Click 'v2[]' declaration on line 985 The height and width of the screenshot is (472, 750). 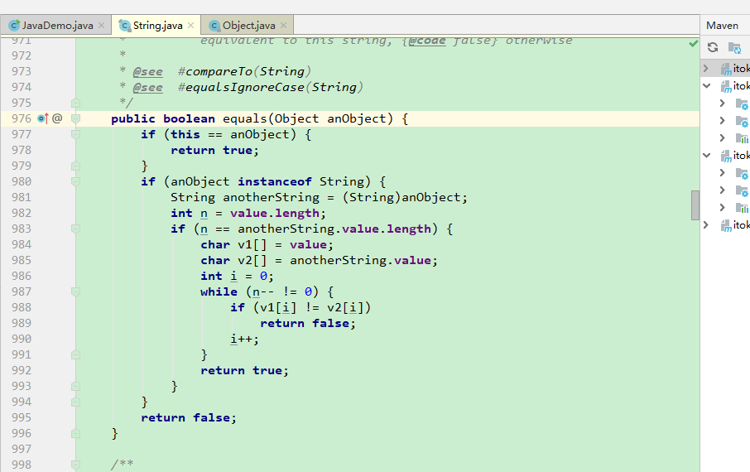click(x=252, y=260)
